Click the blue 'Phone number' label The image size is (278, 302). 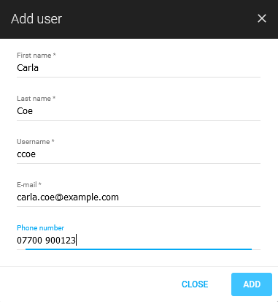(40, 228)
